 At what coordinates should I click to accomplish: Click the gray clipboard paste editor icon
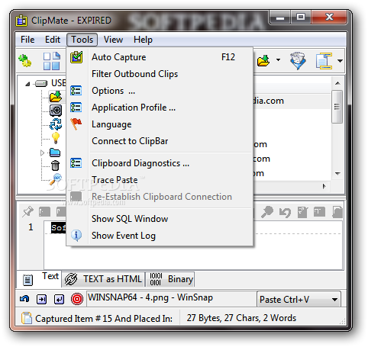point(302,212)
